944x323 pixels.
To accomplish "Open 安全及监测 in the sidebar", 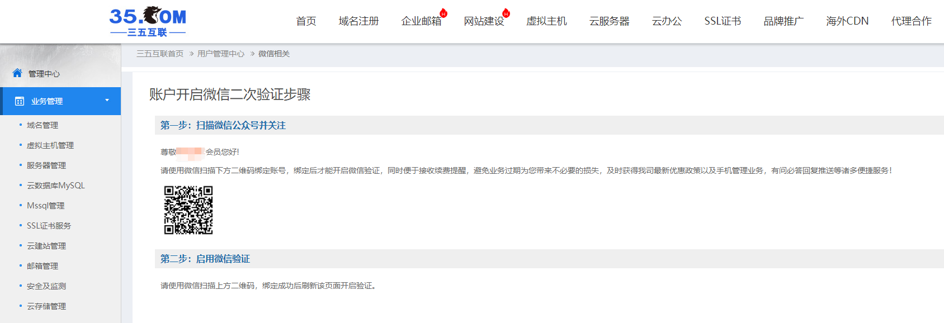I will 46,286.
